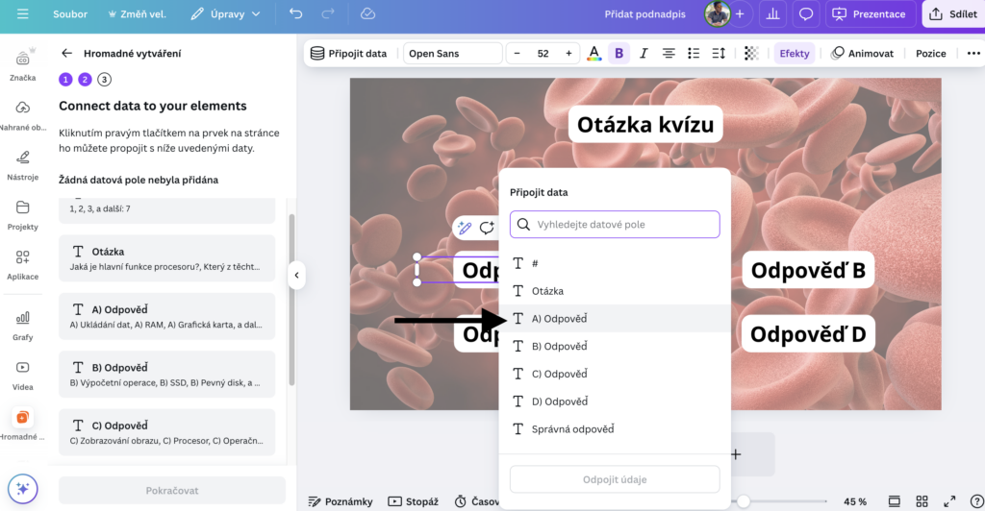This screenshot has height=511, width=985.
Task: Open the analytics chart icon
Action: [x=772, y=13]
